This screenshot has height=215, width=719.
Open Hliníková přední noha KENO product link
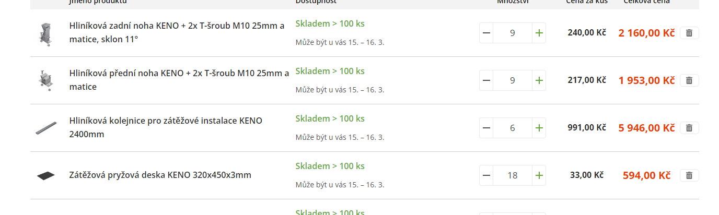click(179, 80)
